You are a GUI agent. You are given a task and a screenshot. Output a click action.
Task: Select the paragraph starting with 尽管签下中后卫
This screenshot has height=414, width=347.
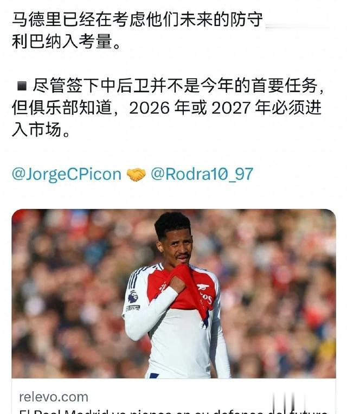coord(168,108)
